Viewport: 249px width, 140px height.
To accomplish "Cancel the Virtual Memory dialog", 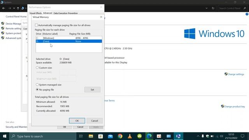I will tap(95, 121).
